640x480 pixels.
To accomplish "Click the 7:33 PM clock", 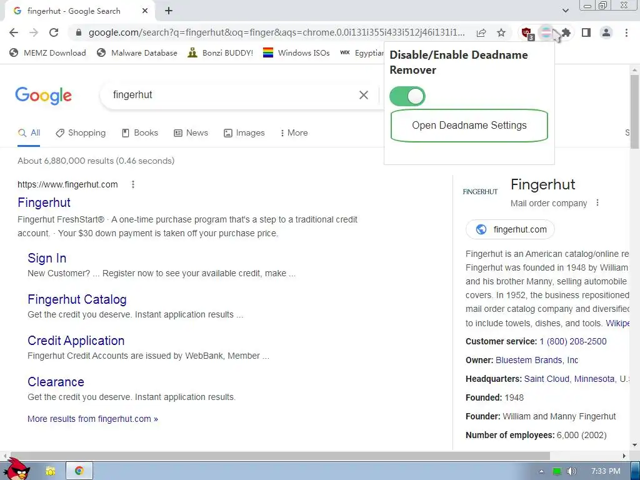I will 606,471.
